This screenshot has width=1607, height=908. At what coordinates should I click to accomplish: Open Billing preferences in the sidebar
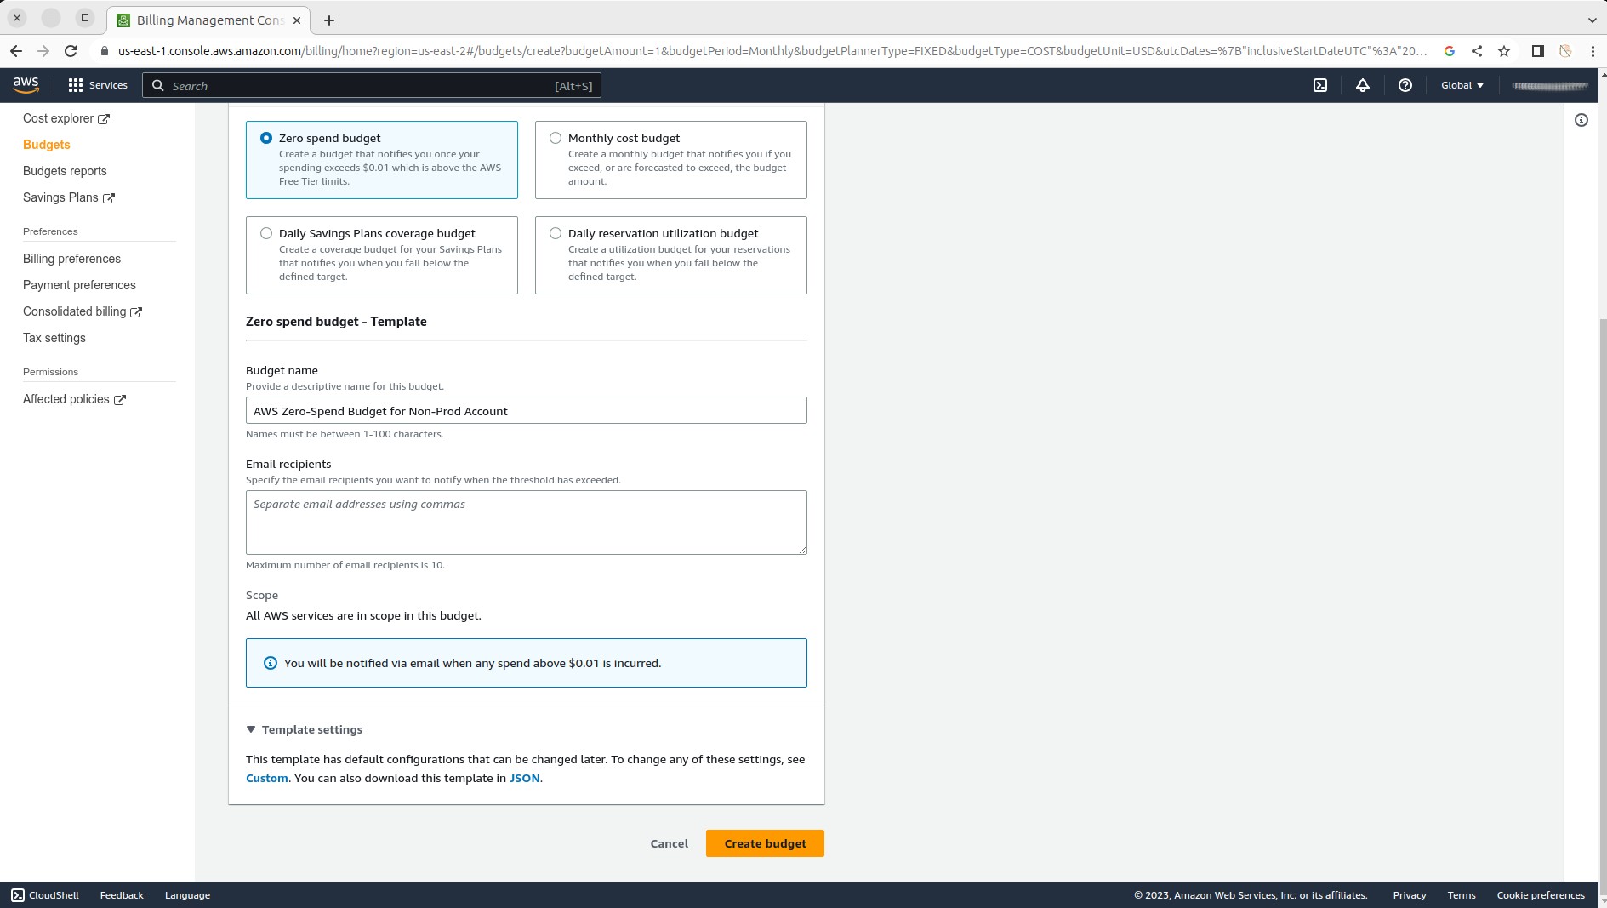(71, 259)
